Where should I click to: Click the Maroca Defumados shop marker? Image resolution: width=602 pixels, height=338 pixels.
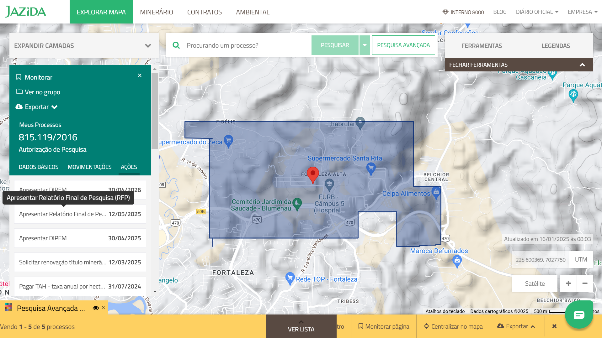coord(457,262)
